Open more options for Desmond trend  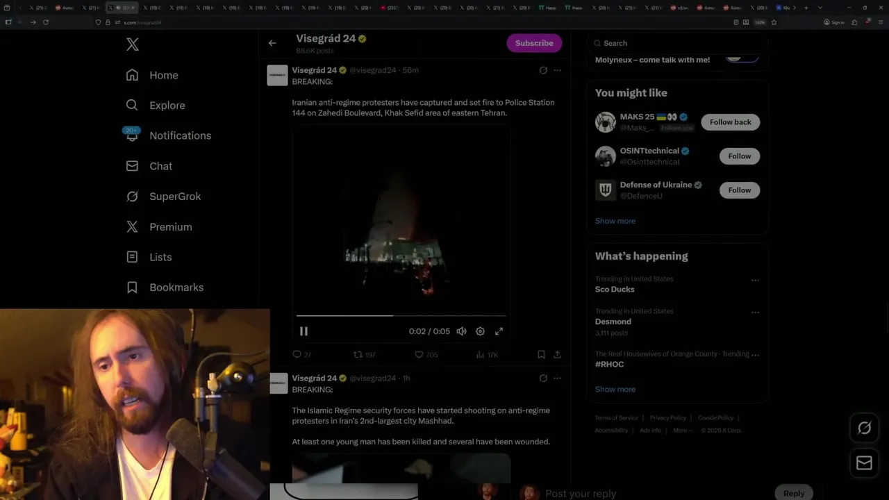(755, 313)
